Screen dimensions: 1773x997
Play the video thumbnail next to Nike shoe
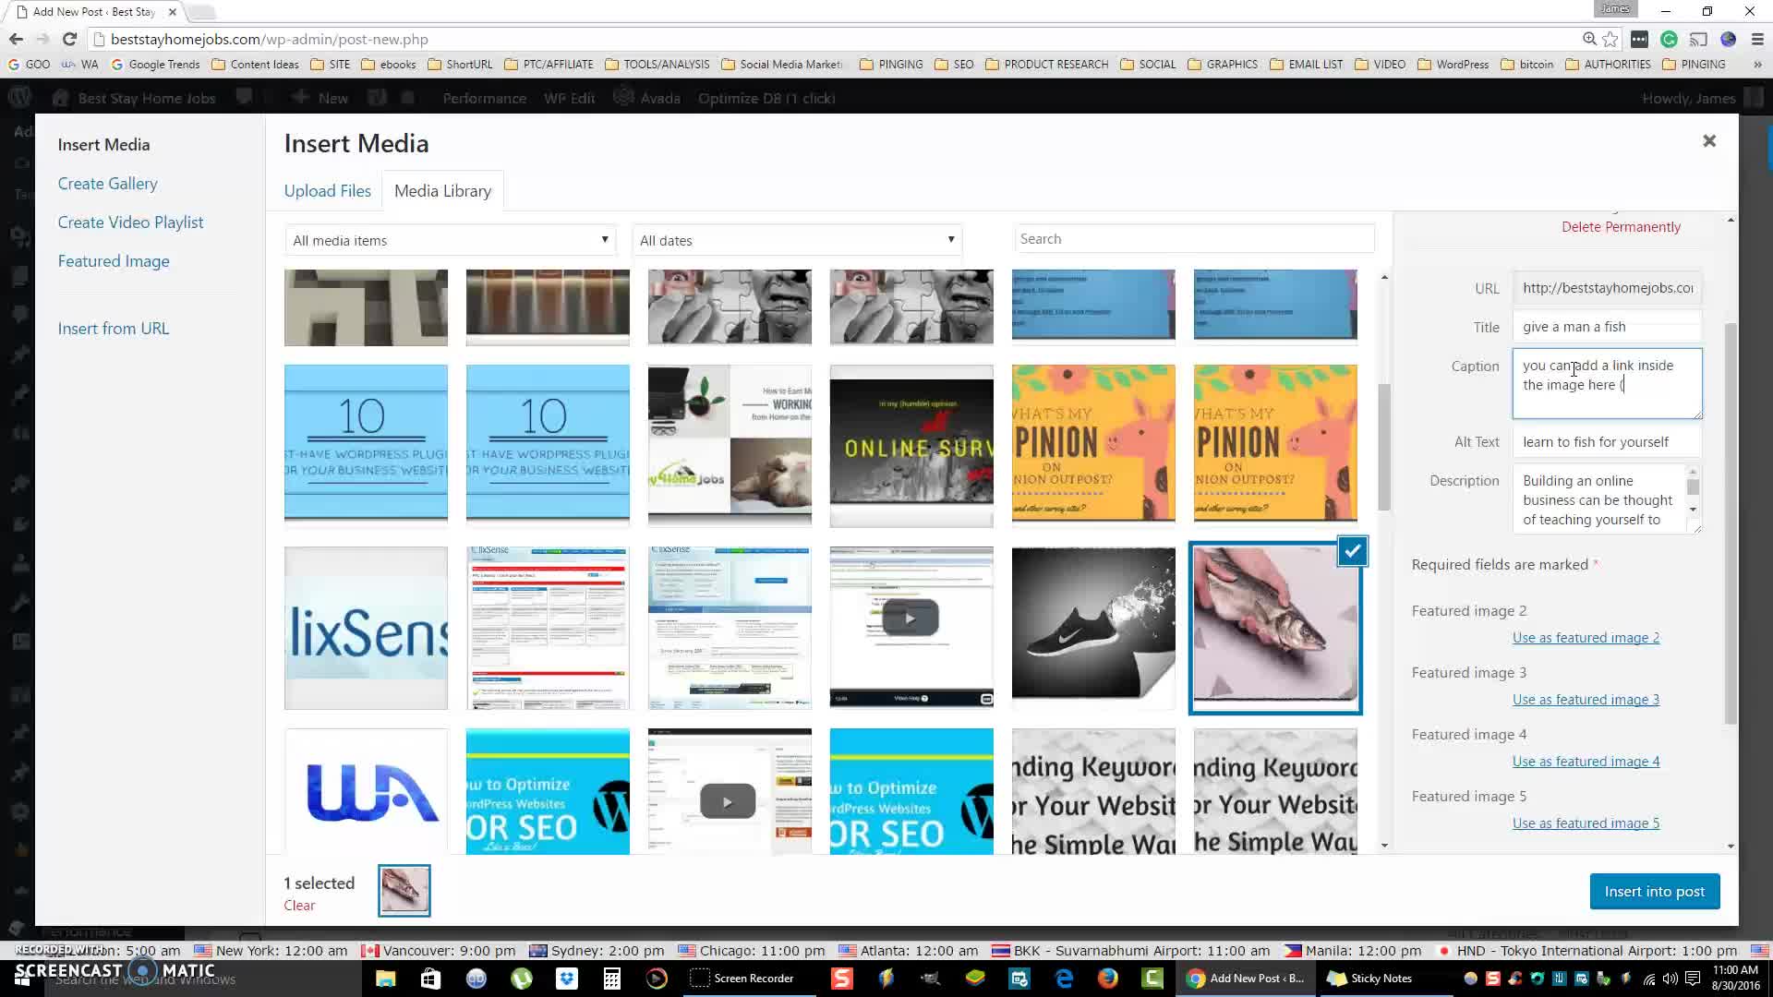pos(911,619)
